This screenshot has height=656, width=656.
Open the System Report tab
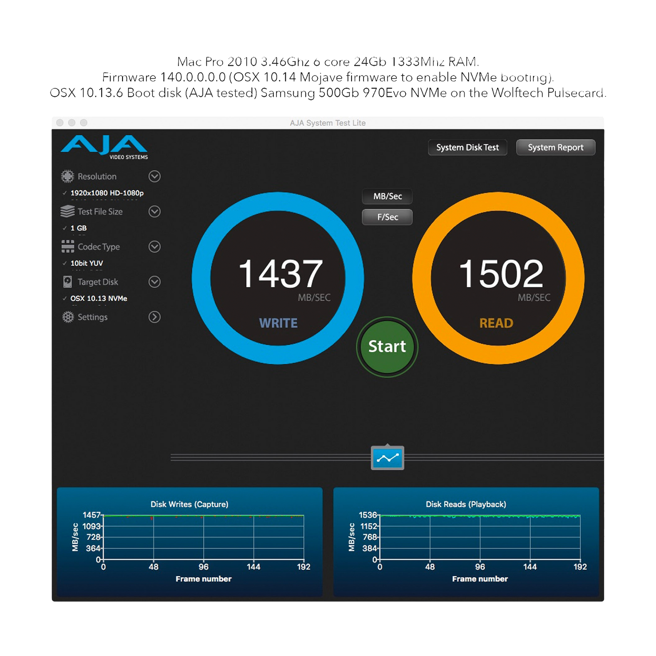click(556, 147)
